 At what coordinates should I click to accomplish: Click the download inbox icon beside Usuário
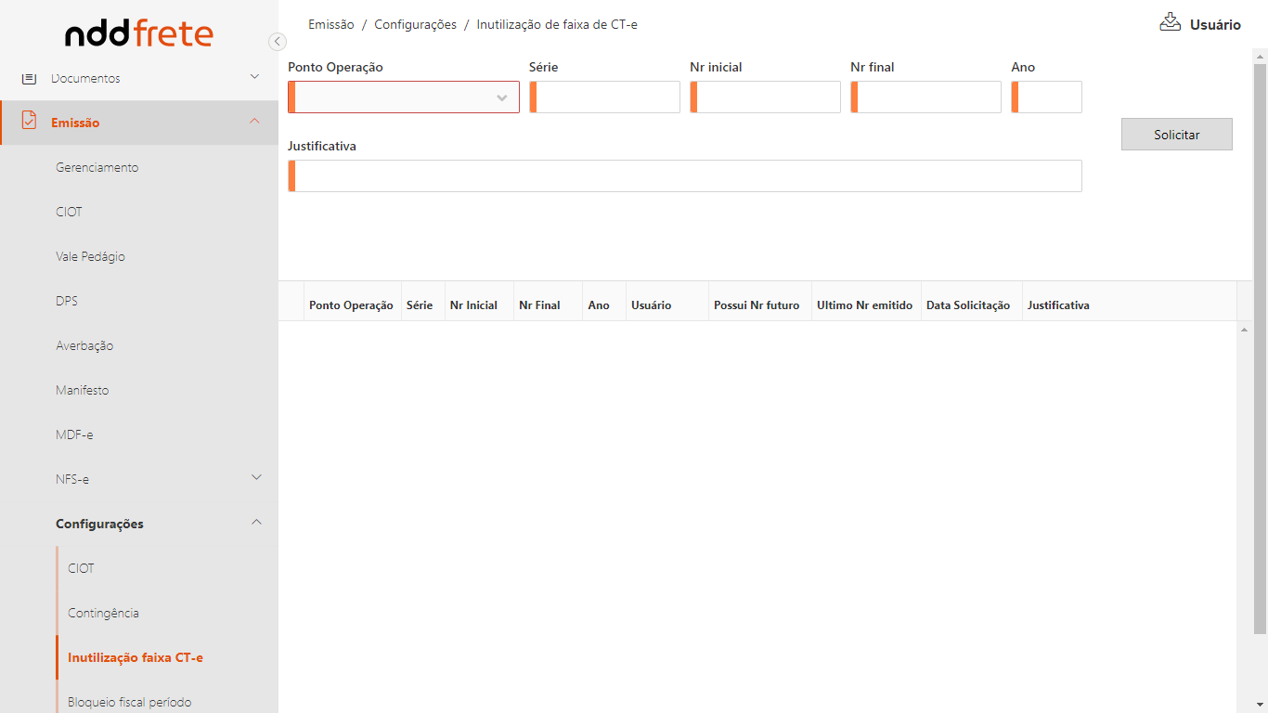(1170, 22)
